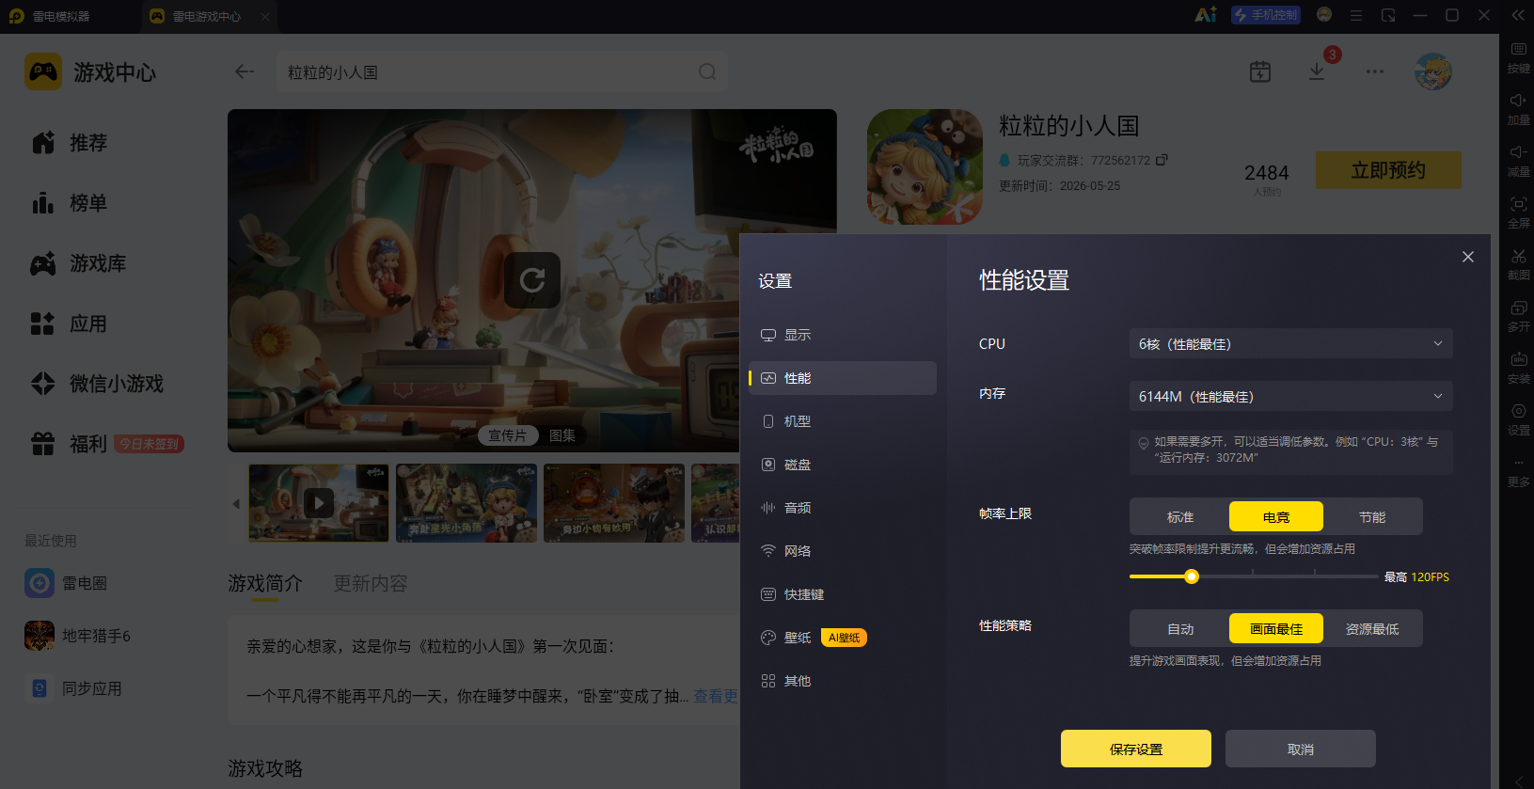Close the settings dialog with the X
This screenshot has width=1534, height=789.
pos(1468,257)
